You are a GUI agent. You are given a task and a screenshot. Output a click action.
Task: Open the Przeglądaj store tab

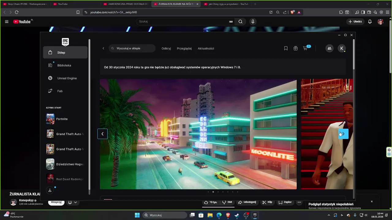[184, 48]
